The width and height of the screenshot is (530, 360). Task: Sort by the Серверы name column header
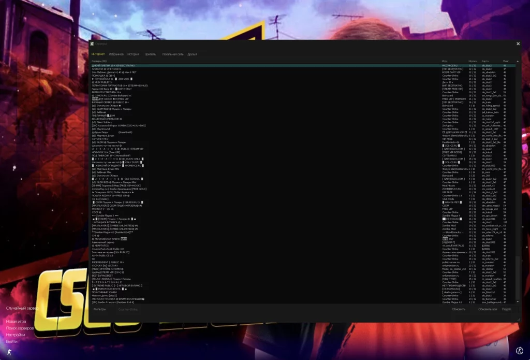[x=99, y=61]
